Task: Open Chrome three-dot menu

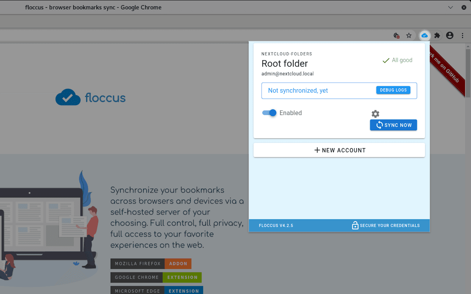Action: pos(463,36)
